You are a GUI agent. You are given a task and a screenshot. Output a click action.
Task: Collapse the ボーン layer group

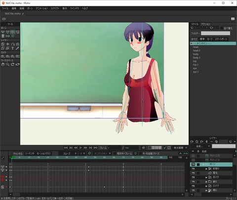click(203, 164)
